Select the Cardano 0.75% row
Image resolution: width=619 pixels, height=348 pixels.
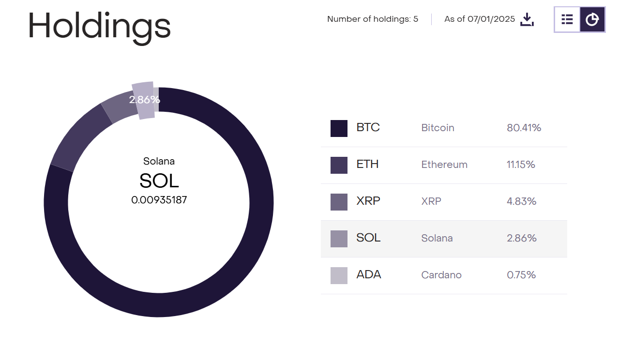coord(443,275)
